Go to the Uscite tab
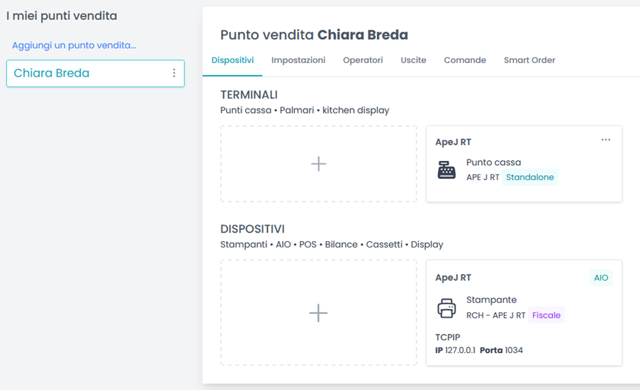The width and height of the screenshot is (640, 390). tap(413, 60)
